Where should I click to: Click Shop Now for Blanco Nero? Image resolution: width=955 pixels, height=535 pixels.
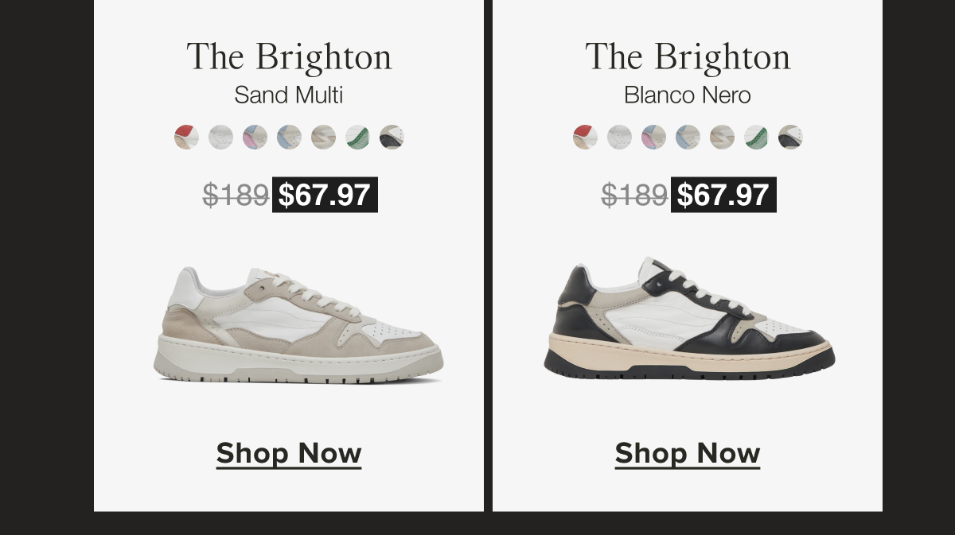point(688,453)
